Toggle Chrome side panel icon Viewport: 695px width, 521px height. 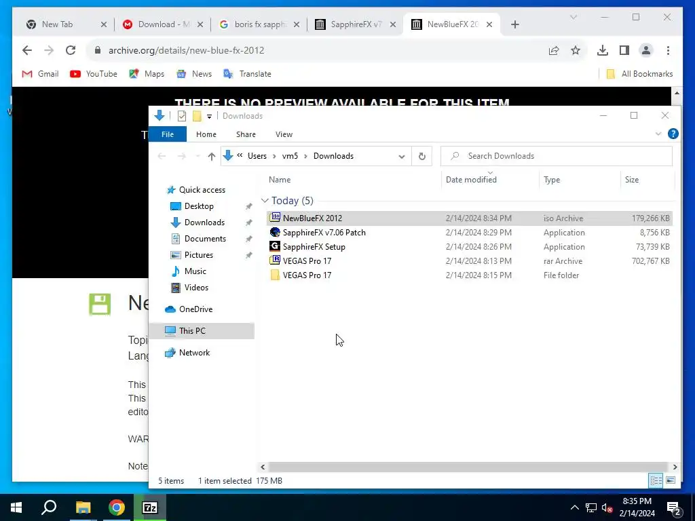pyautogui.click(x=624, y=50)
